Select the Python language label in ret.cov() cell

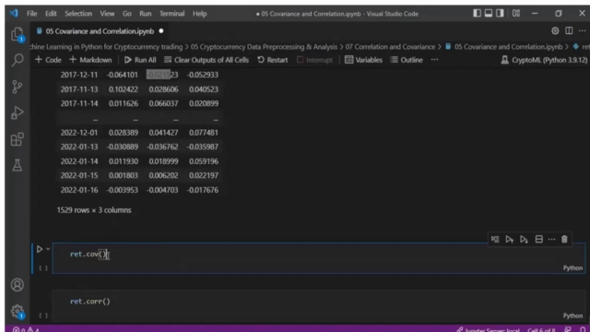point(572,268)
